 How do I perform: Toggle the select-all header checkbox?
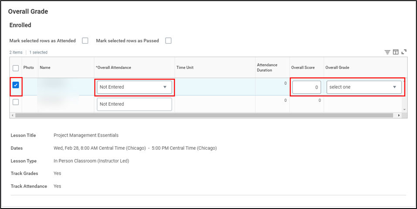(x=16, y=68)
